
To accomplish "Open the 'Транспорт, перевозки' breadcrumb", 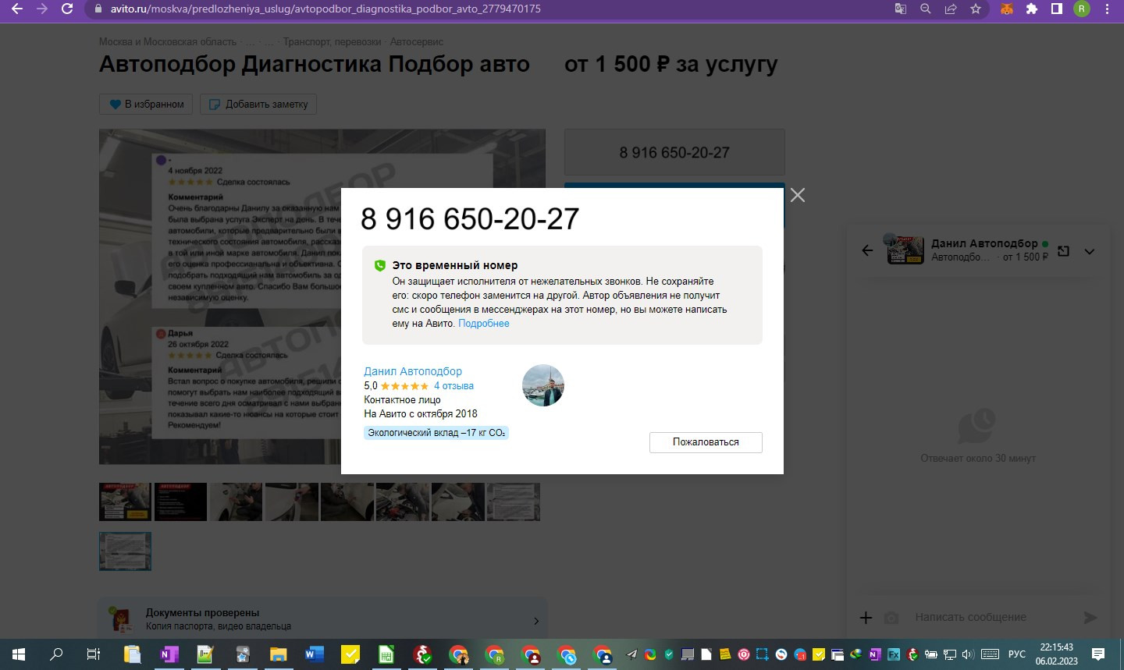I will pyautogui.click(x=333, y=41).
